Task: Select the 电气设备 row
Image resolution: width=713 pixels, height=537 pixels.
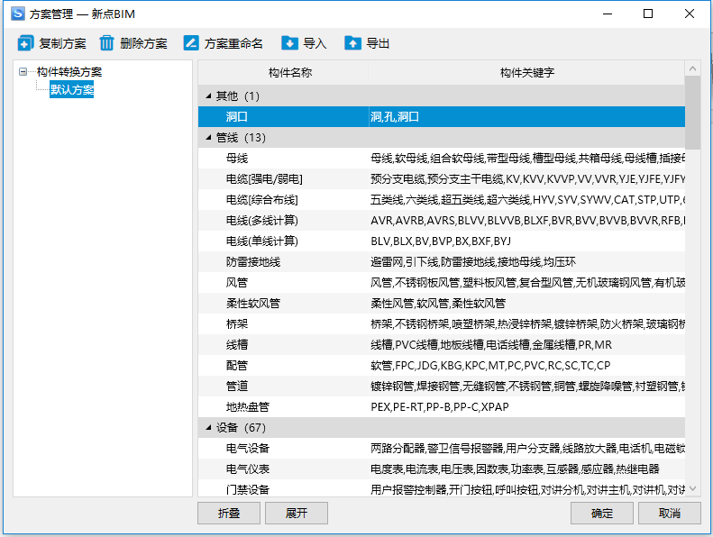Action: pos(442,449)
